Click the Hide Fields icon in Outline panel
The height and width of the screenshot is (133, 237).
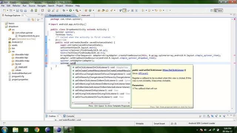(x=212, y=116)
